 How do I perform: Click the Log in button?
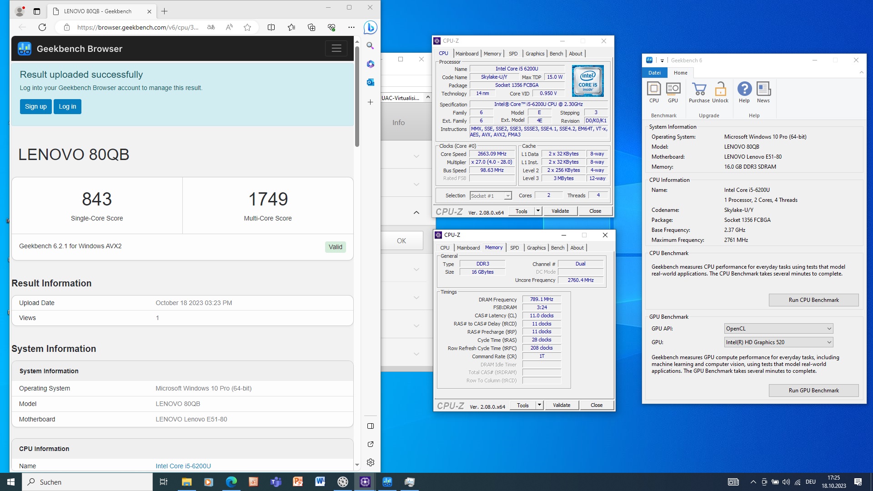point(67,106)
